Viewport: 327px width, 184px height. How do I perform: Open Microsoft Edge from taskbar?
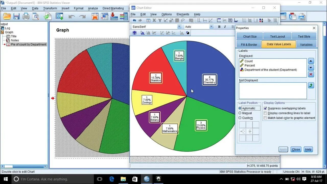[112, 179]
